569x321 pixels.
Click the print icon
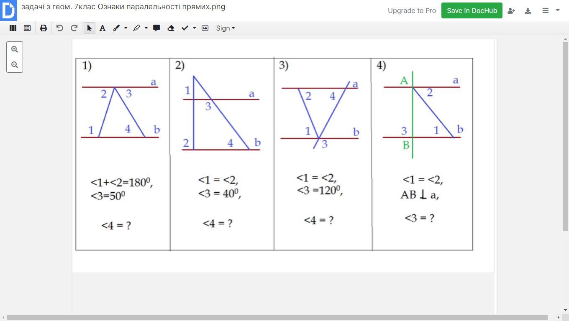pos(44,28)
